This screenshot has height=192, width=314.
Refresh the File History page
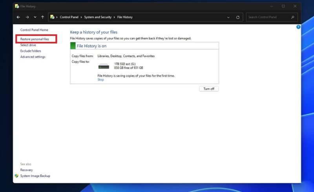coord(238,17)
